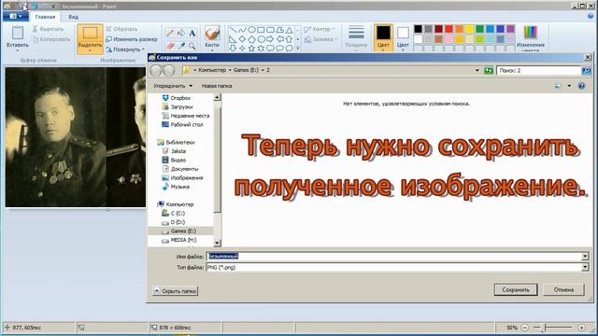Select Dropbox in the navigation pane

[x=177, y=98]
